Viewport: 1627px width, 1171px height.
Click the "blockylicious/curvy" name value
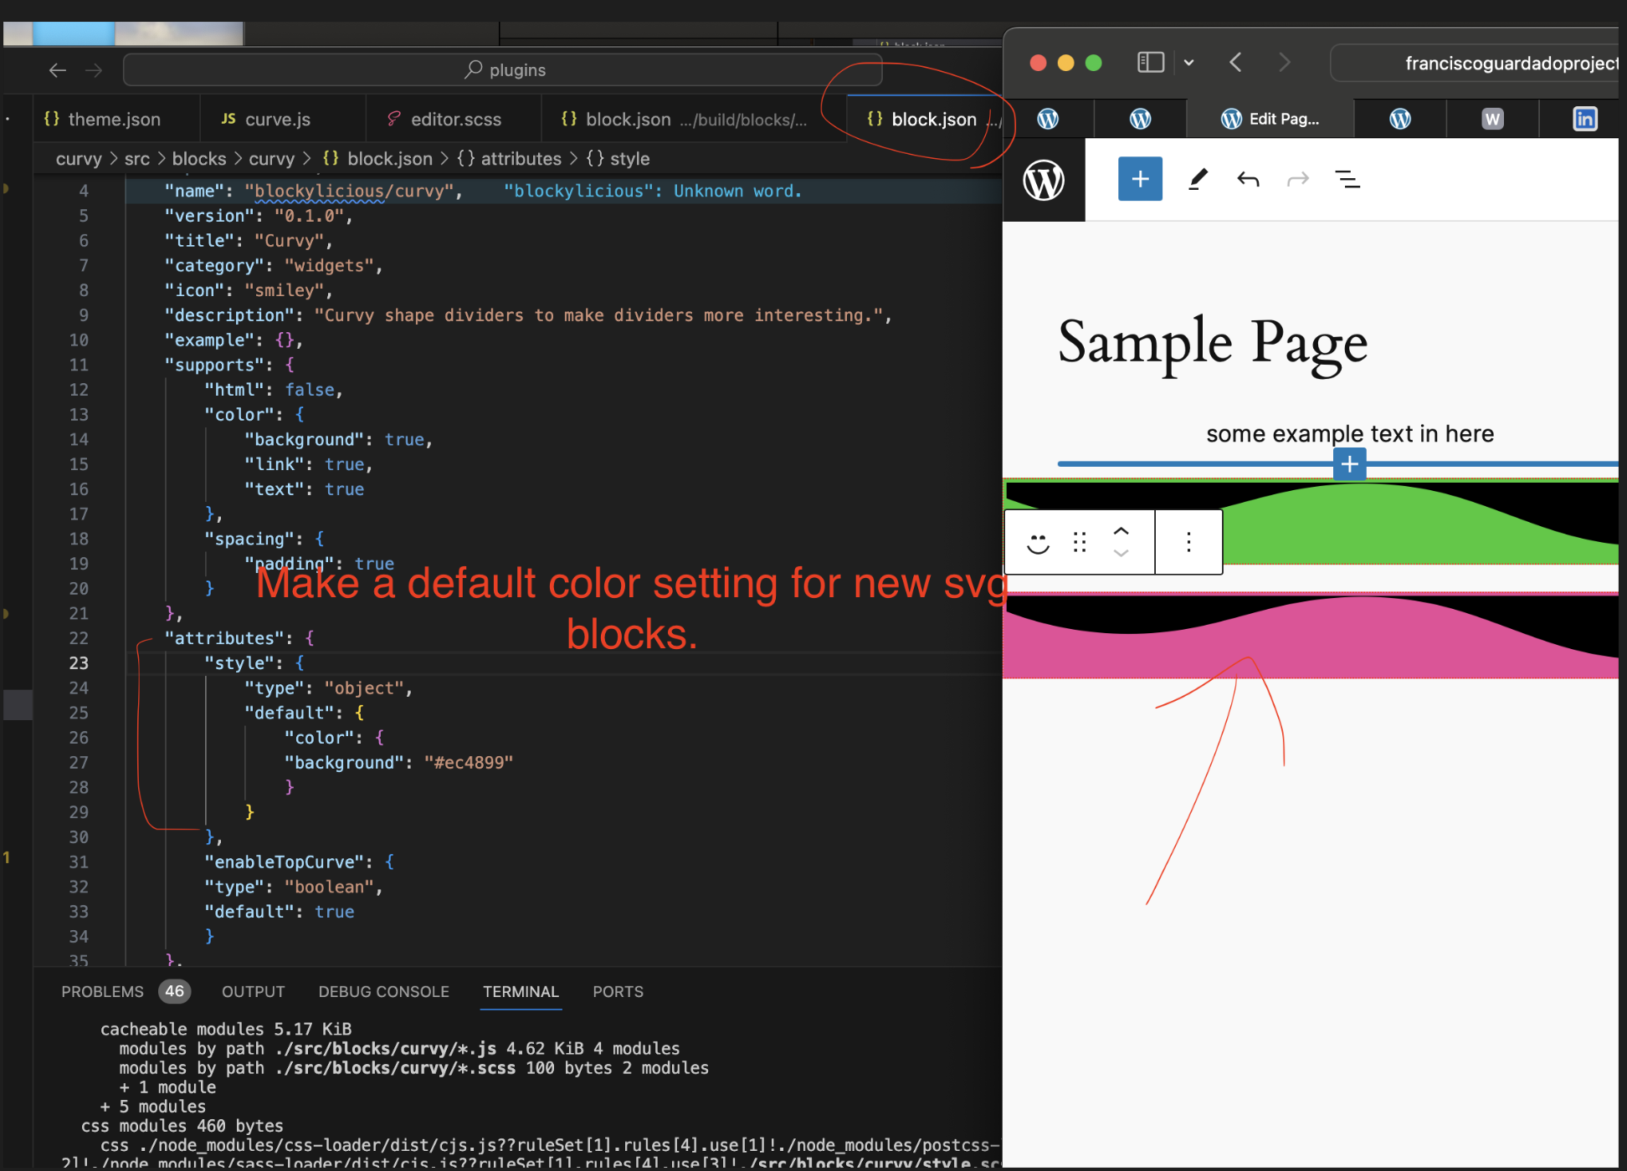350,192
